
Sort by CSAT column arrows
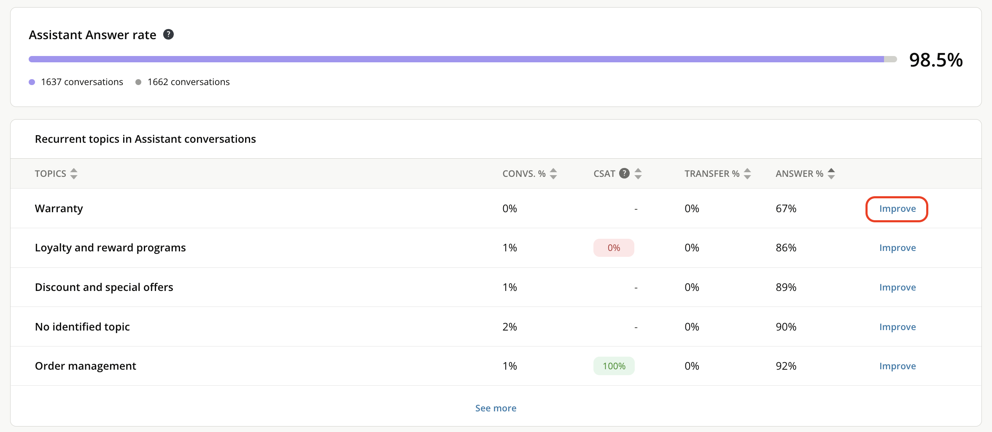tap(638, 173)
